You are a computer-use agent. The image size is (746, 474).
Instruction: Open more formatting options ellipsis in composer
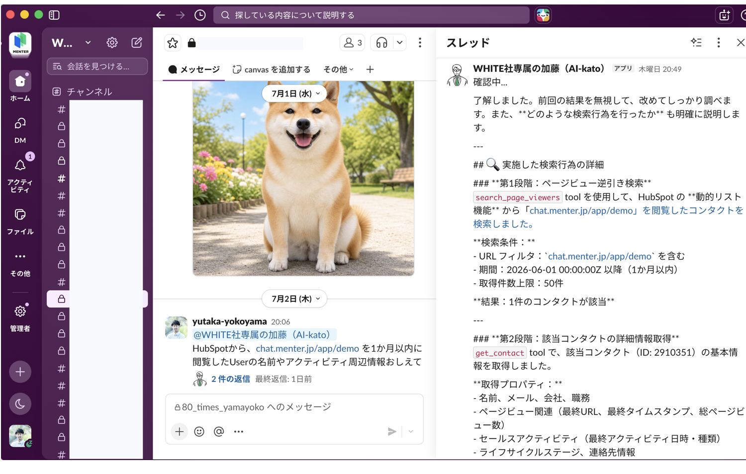[x=239, y=432]
